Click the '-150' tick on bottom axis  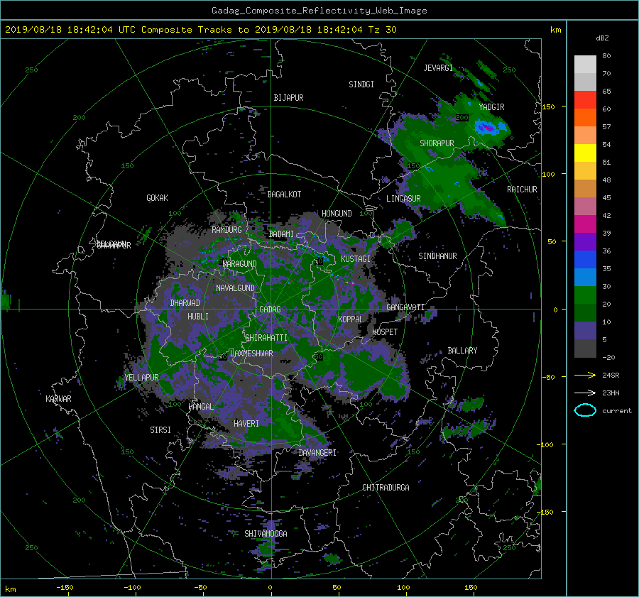click(65, 588)
